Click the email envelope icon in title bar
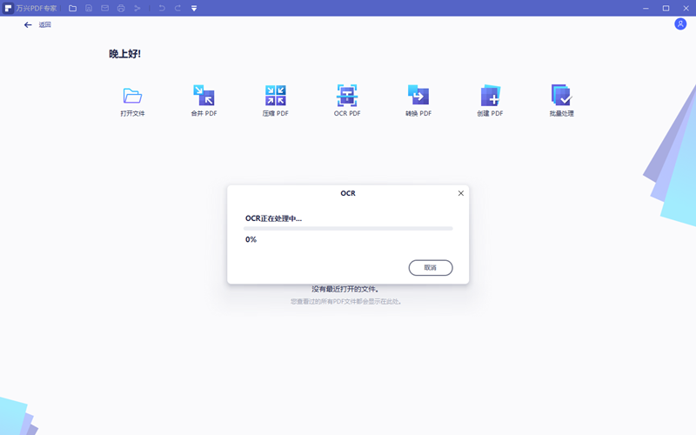Viewport: 696px width, 435px height. pyautogui.click(x=105, y=8)
